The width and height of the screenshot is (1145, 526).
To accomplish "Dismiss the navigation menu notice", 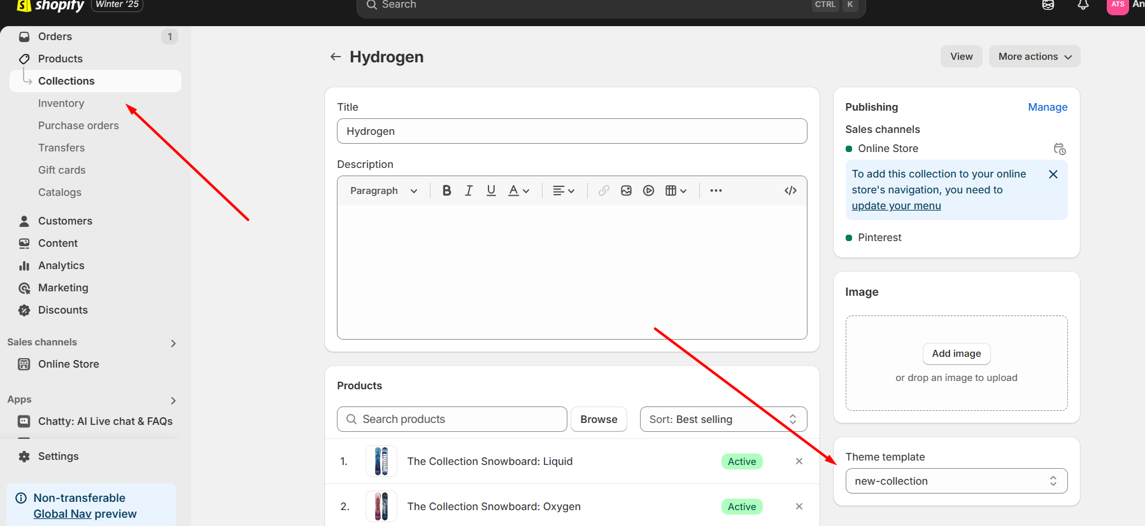I will click(1053, 174).
